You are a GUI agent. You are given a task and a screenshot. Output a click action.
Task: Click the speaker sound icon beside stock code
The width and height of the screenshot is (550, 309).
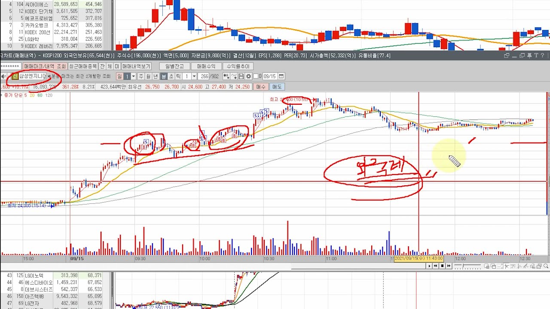3,76
